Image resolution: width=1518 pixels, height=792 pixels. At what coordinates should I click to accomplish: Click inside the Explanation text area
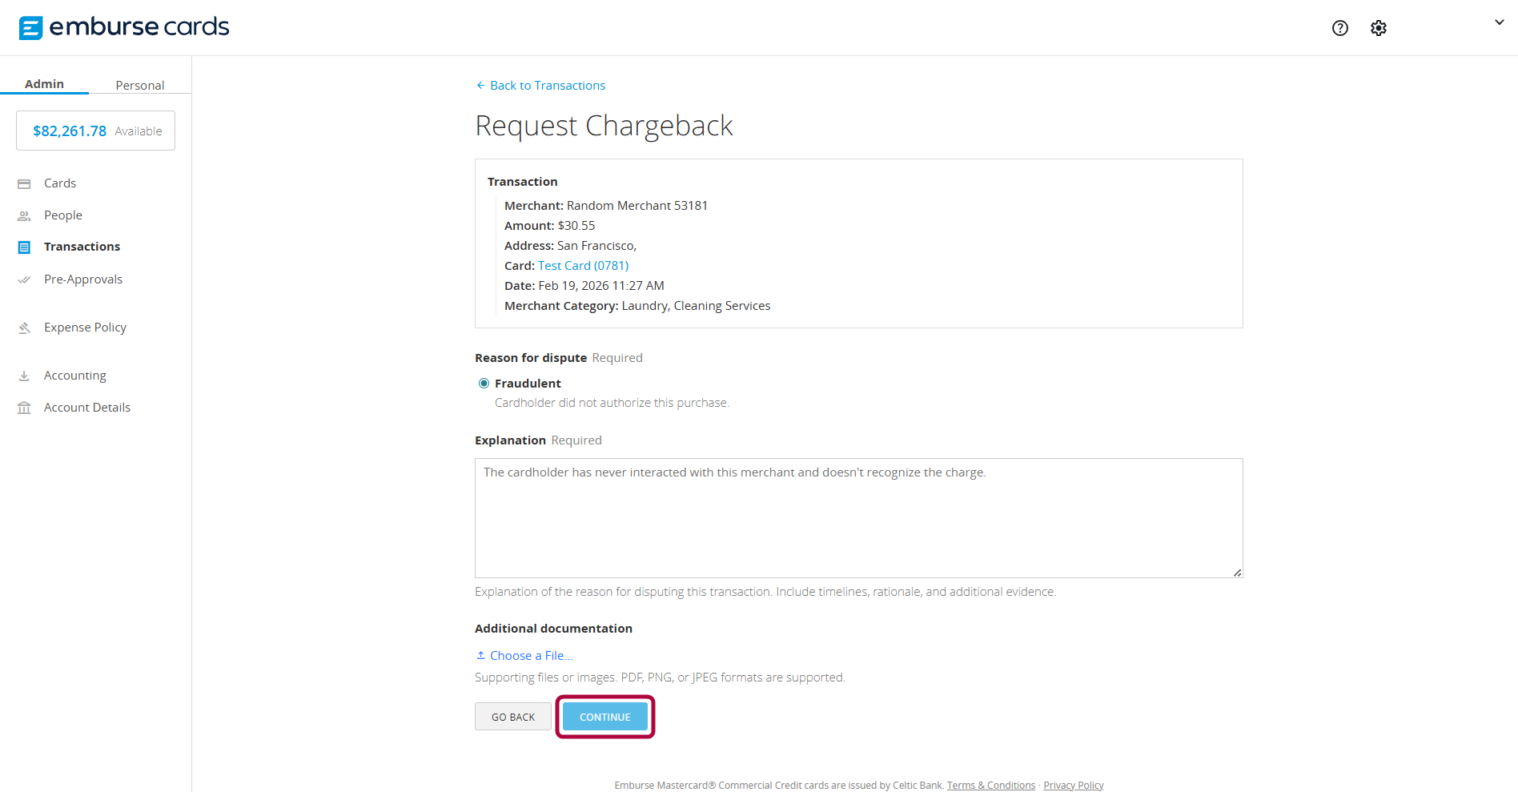pos(857,518)
